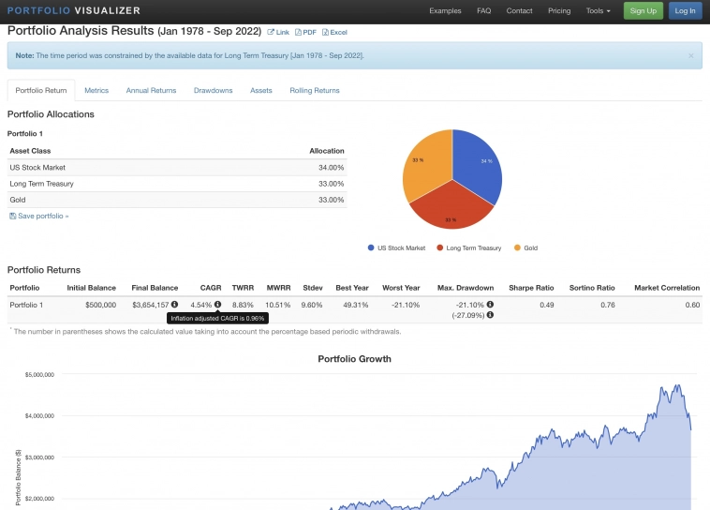Click the info icon beside CAGR value

point(217,305)
